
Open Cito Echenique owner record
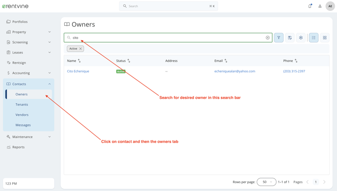click(78, 72)
